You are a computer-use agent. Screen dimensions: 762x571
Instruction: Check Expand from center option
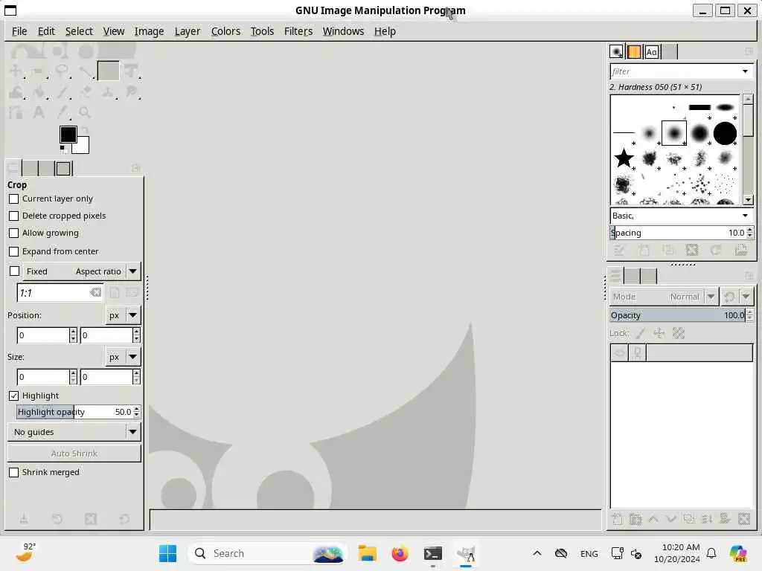click(x=14, y=251)
